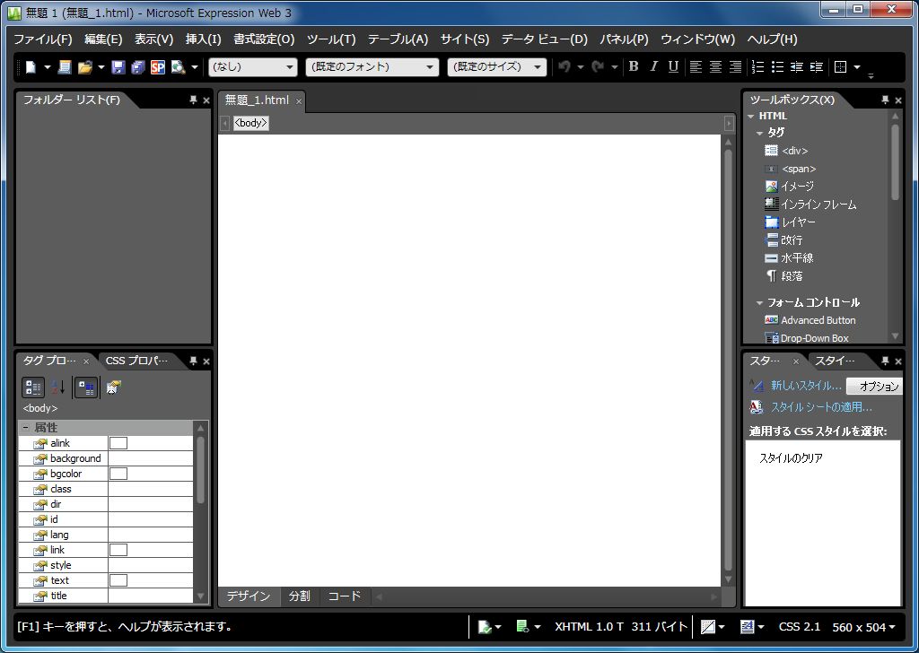Toggle the bulleted list button
The width and height of the screenshot is (919, 653).
[x=777, y=66]
